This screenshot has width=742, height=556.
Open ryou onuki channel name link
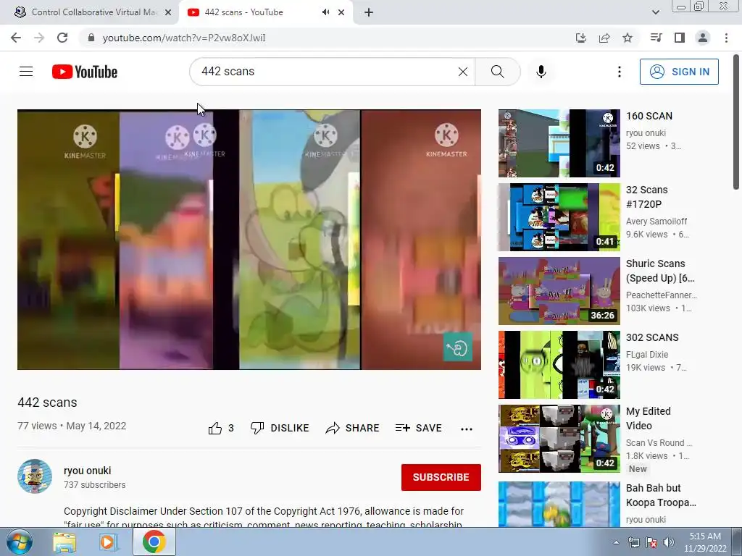click(x=88, y=471)
